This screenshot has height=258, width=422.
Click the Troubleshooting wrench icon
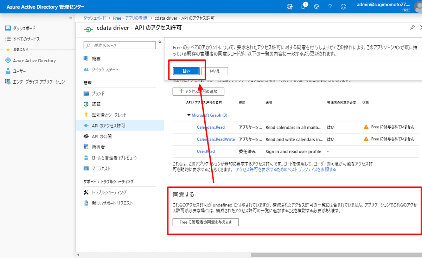point(86,192)
